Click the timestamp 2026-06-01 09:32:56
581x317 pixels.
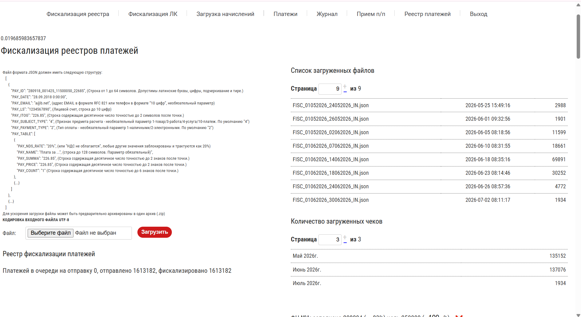tap(488, 119)
